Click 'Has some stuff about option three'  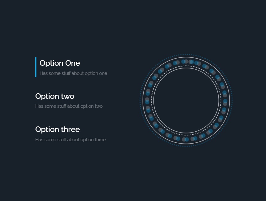pyautogui.click(x=70, y=140)
